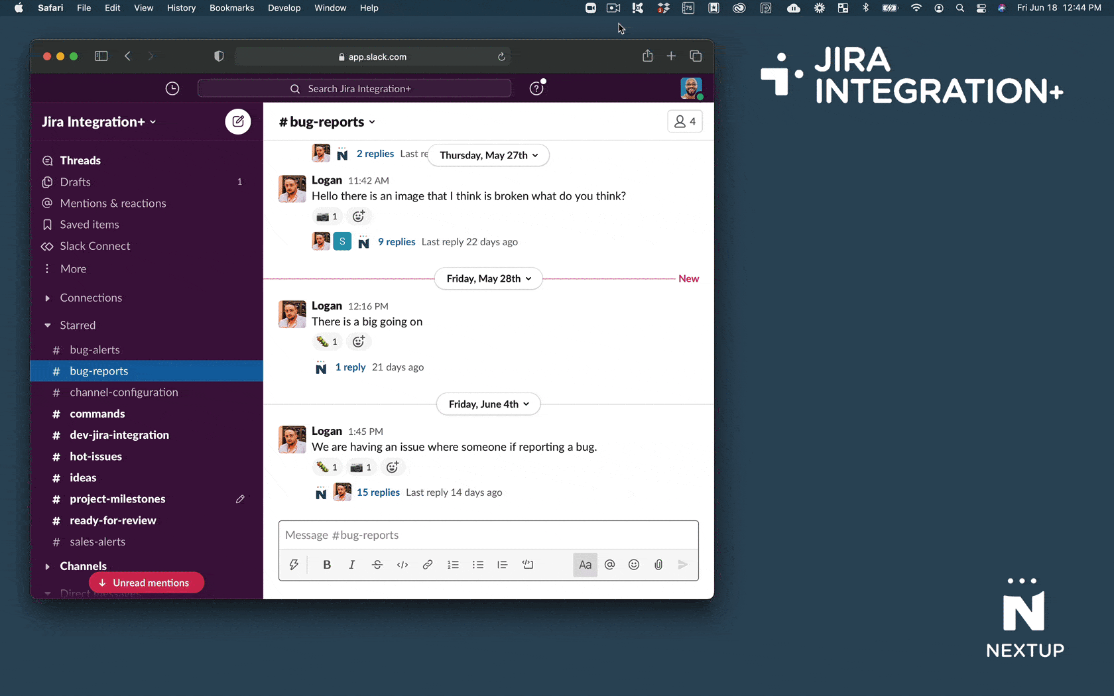Apply blockquote formatting icon
The width and height of the screenshot is (1114, 696).
tap(503, 565)
